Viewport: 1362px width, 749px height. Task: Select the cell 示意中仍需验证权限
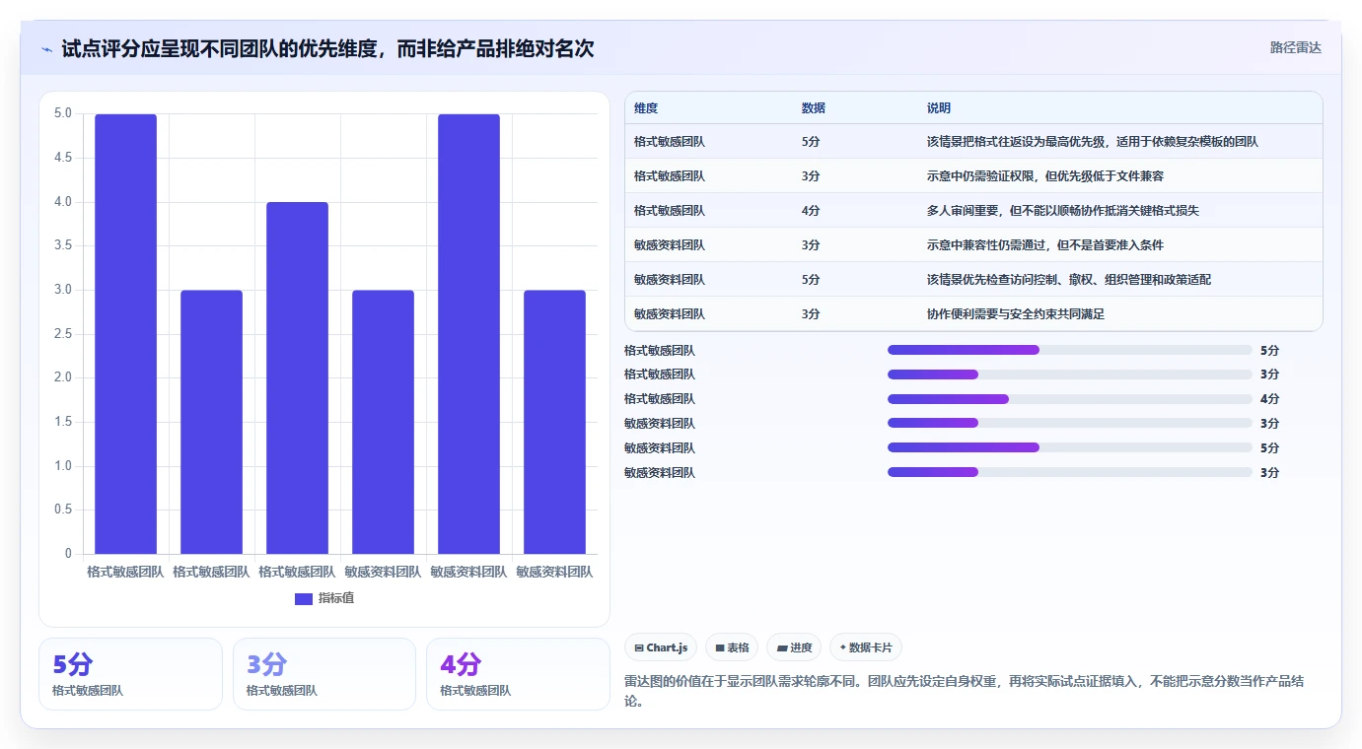pos(1045,176)
